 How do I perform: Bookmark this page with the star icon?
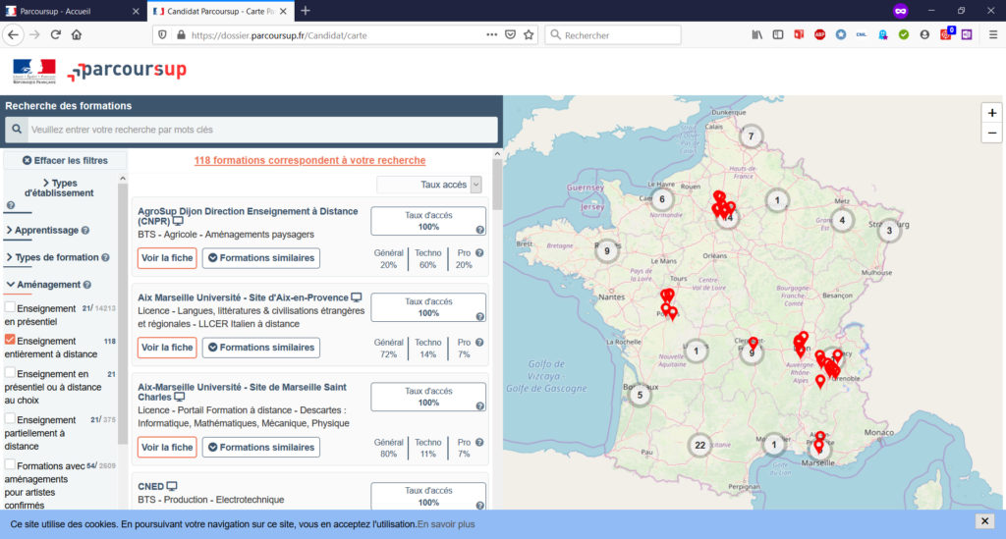pyautogui.click(x=529, y=34)
